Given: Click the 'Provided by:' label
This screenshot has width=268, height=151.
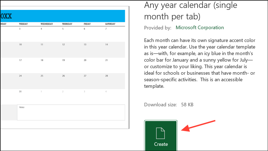Looking at the screenshot, I should 158,28.
